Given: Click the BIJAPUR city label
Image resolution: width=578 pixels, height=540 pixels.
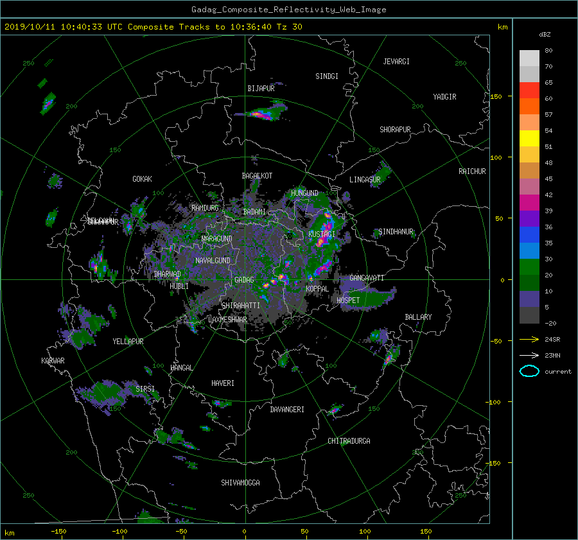Looking at the screenshot, I should (261, 89).
